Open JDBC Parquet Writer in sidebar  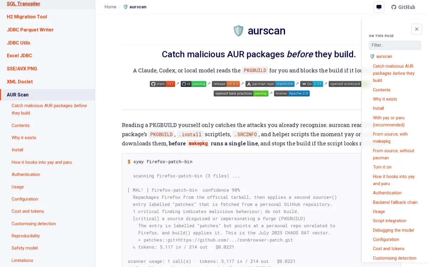(30, 30)
